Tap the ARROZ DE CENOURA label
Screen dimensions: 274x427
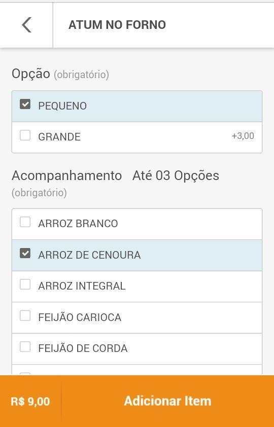(89, 255)
